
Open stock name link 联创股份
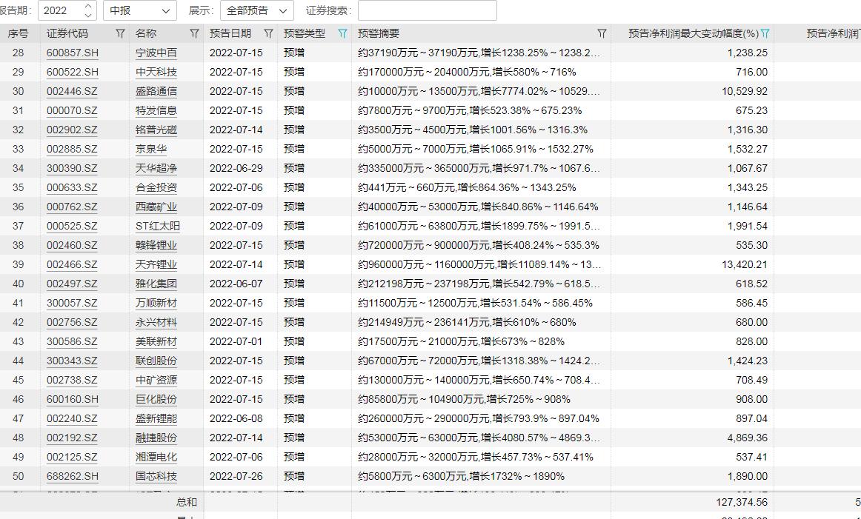point(156,361)
